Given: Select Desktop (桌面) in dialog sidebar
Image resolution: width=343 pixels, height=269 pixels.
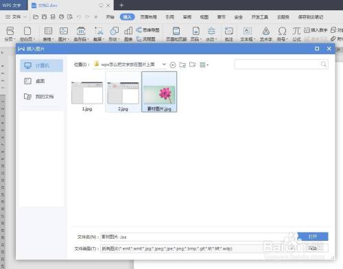Looking at the screenshot, I should (x=41, y=81).
